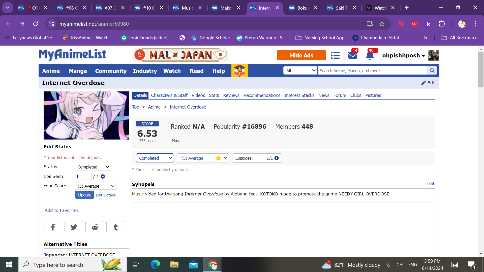Share page on Tumblr
Viewport: 484px width, 272px height.
point(116,227)
